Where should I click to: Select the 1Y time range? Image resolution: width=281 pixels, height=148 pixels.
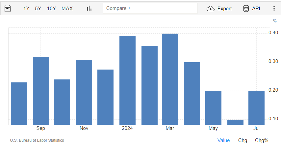(x=26, y=9)
